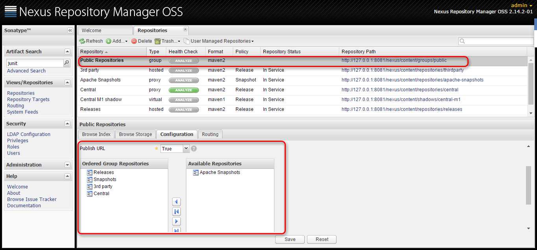This screenshot has width=537, height=250.
Task: Select Releases in Ordered Group Repositories
Action: (x=104, y=172)
